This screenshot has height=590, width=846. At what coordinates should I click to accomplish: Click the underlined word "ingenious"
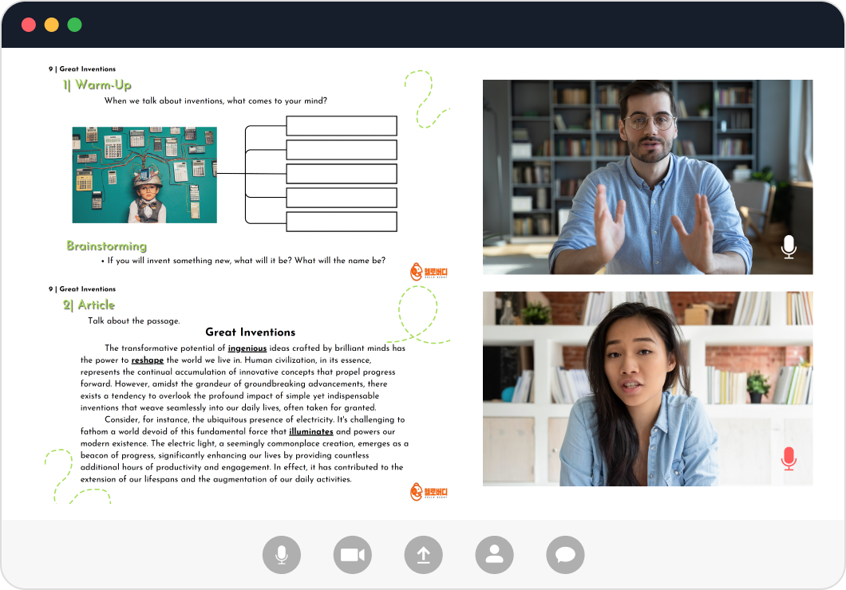pyautogui.click(x=247, y=348)
